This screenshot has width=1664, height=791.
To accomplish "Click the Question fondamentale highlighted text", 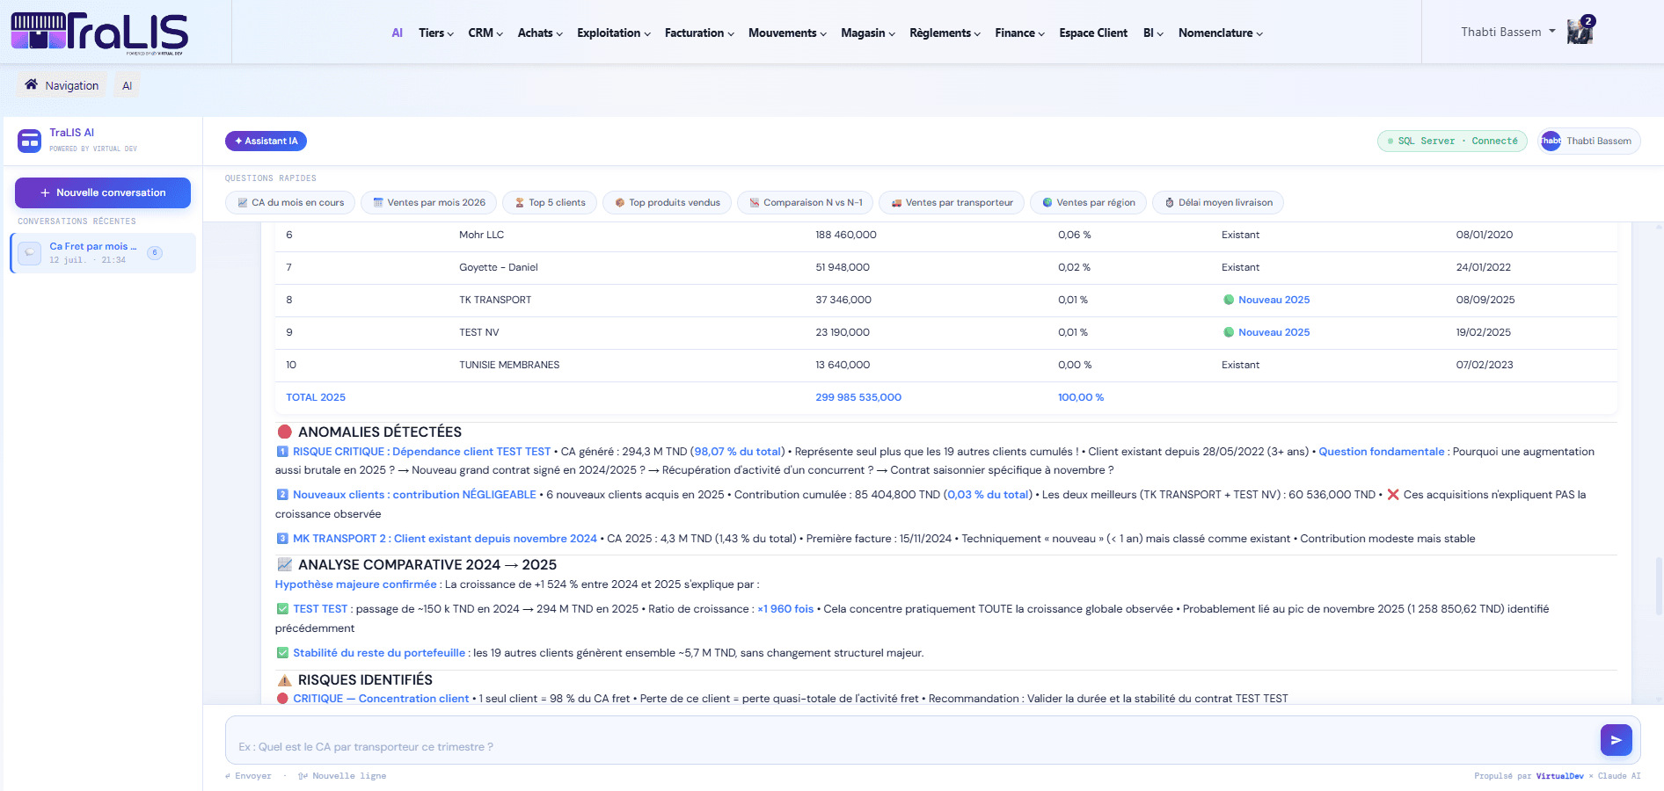I will pos(1381,451).
